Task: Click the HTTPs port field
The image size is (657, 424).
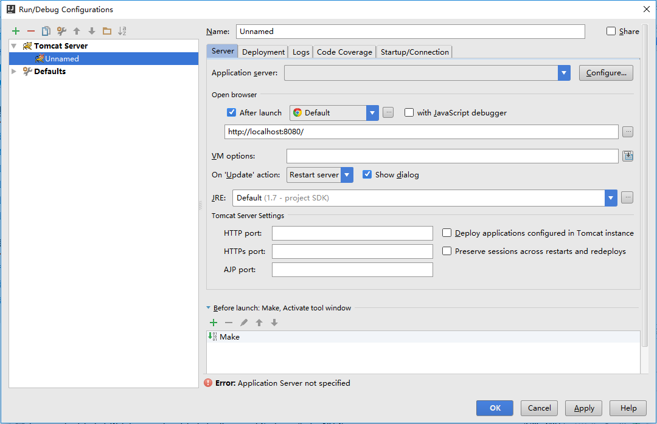Action: tap(352, 251)
